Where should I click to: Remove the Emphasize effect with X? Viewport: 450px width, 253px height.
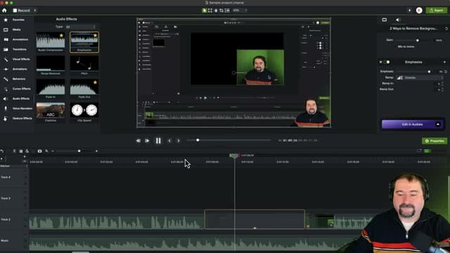pos(381,62)
